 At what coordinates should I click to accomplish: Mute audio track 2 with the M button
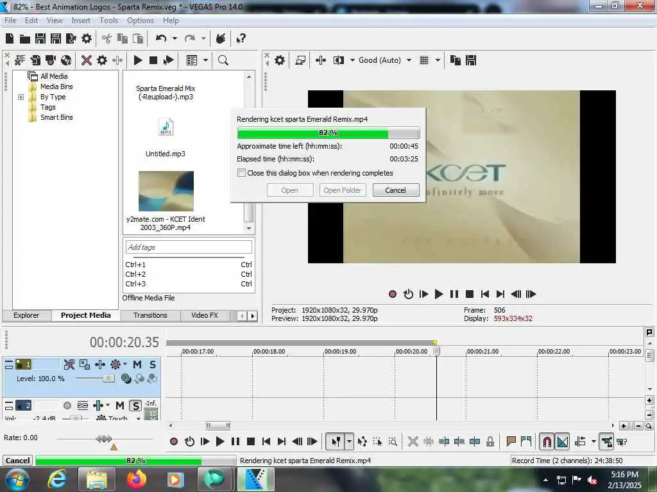(119, 406)
